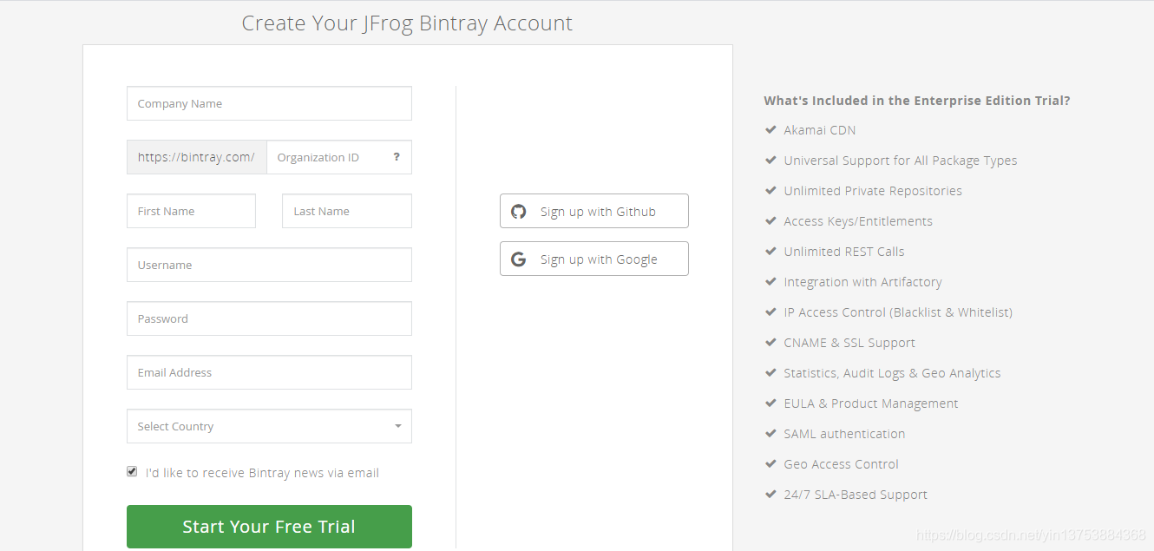Image resolution: width=1154 pixels, height=551 pixels.
Task: Select the Last Name field
Action: [x=347, y=211]
